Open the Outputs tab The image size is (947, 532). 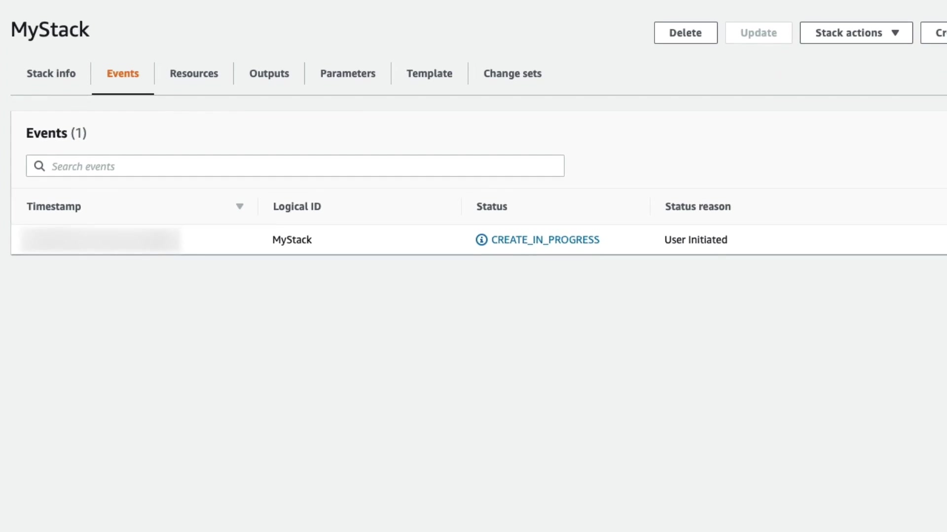click(x=269, y=73)
